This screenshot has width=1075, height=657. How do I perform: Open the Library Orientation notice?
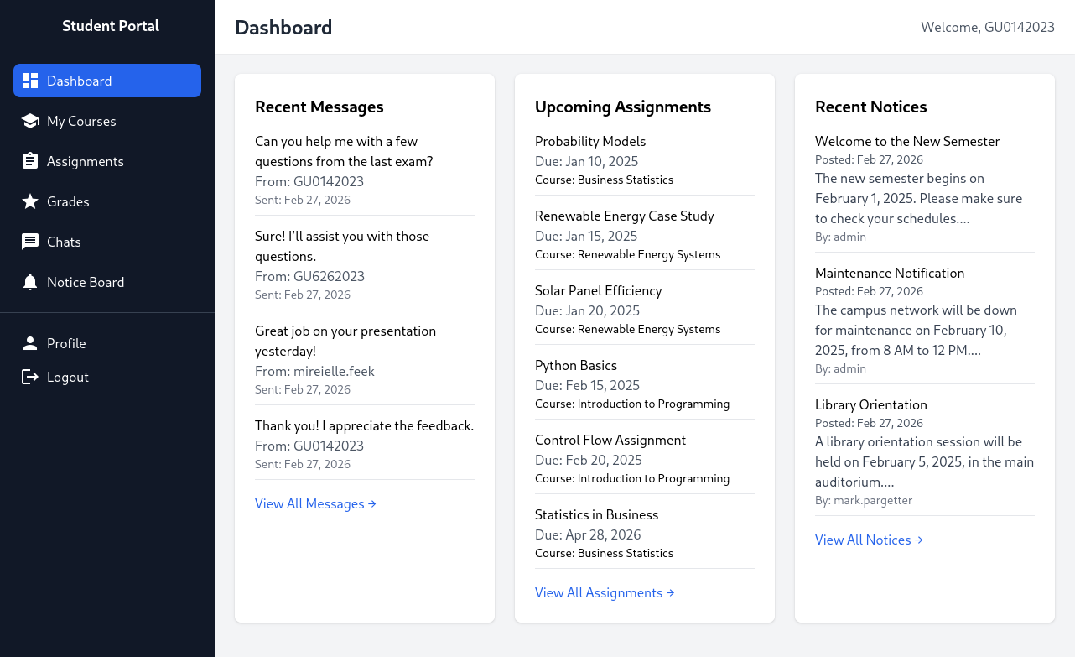[x=870, y=404]
